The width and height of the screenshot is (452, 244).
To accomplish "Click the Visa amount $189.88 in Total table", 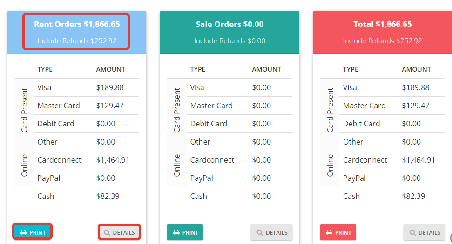I will click(x=415, y=87).
